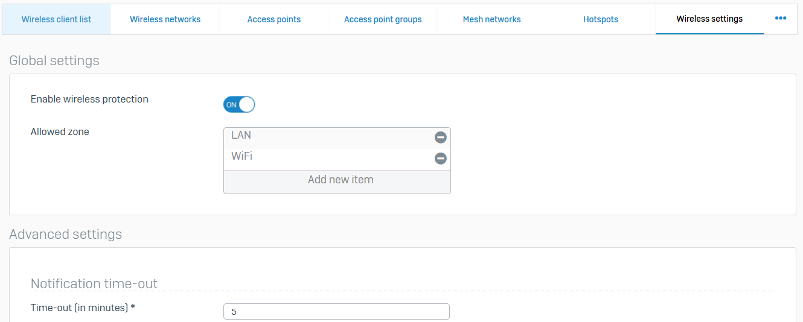The width and height of the screenshot is (803, 322).
Task: Go to the Access points tab
Action: coord(274,19)
